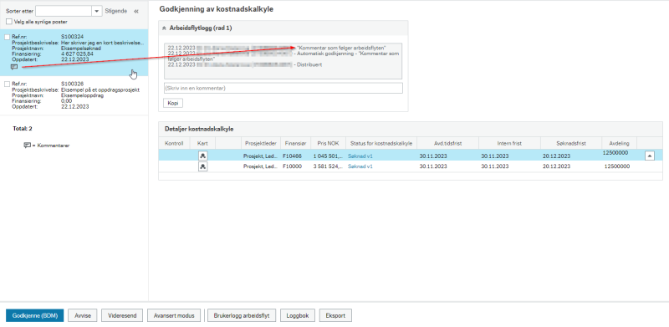The height and width of the screenshot is (327, 669).
Task: Click the S100326 reference number
Action: point(73,84)
